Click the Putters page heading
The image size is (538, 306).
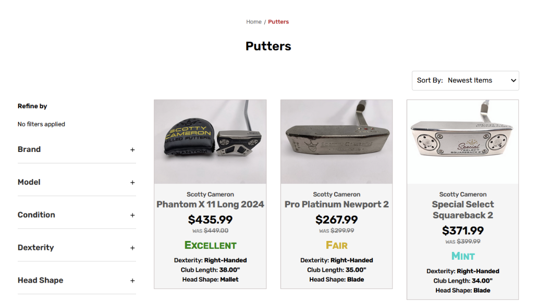tap(268, 46)
